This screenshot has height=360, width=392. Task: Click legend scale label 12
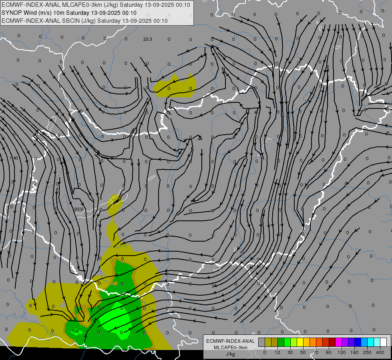click(277, 352)
